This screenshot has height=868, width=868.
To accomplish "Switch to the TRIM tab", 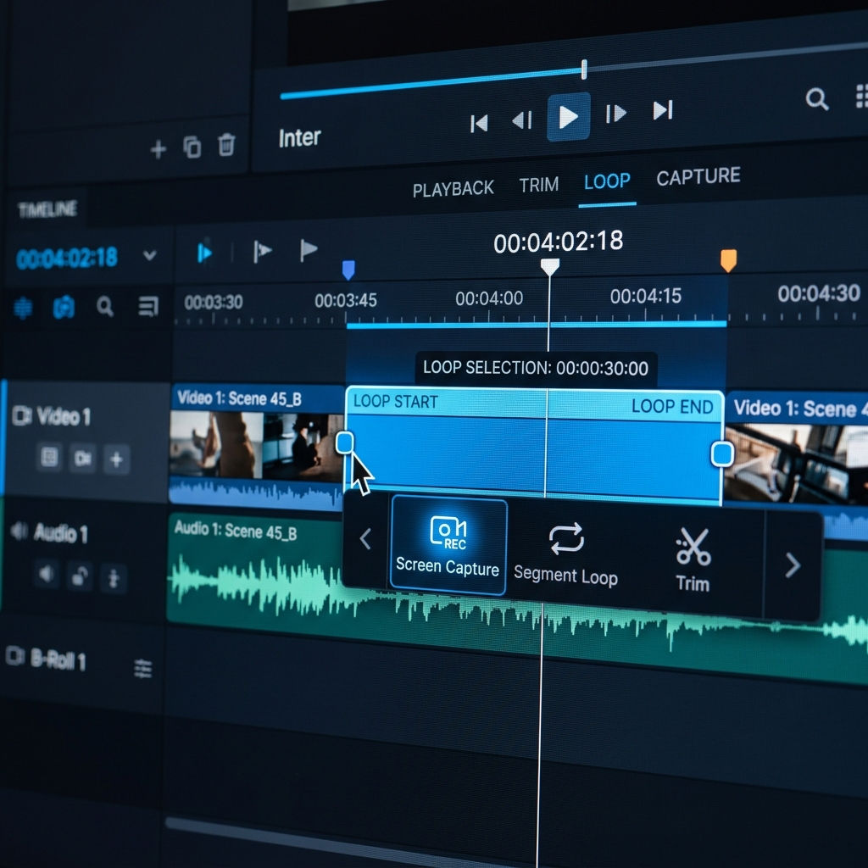I will pos(538,185).
